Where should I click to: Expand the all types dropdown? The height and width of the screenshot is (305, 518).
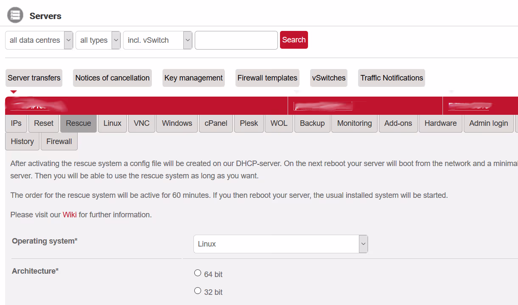tap(98, 40)
